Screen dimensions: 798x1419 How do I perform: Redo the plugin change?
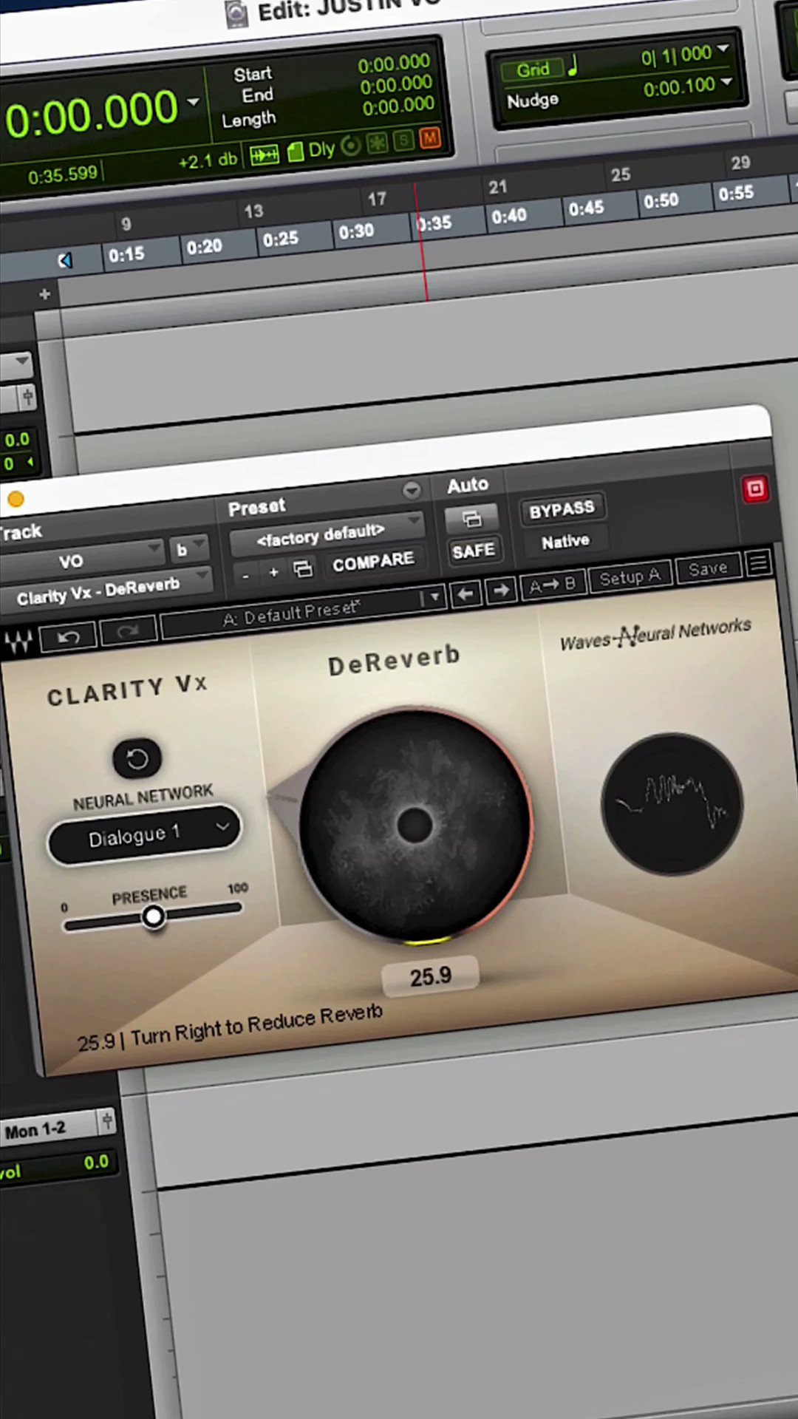[128, 630]
